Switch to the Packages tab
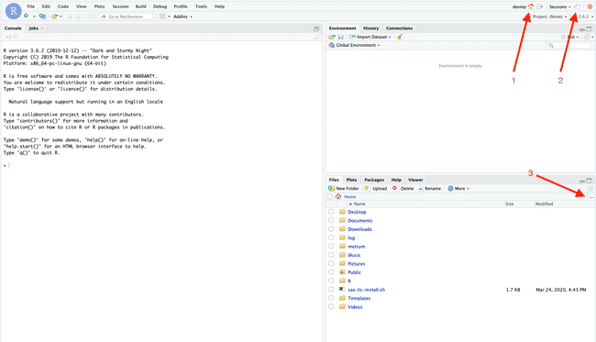The height and width of the screenshot is (342, 596). 374,180
